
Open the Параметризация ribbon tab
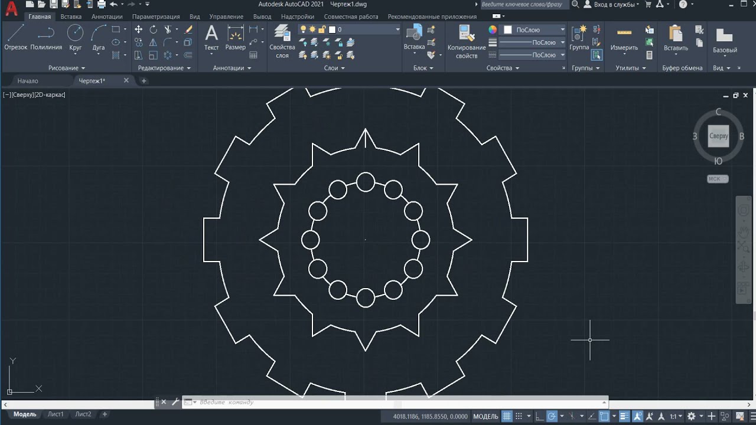[156, 17]
